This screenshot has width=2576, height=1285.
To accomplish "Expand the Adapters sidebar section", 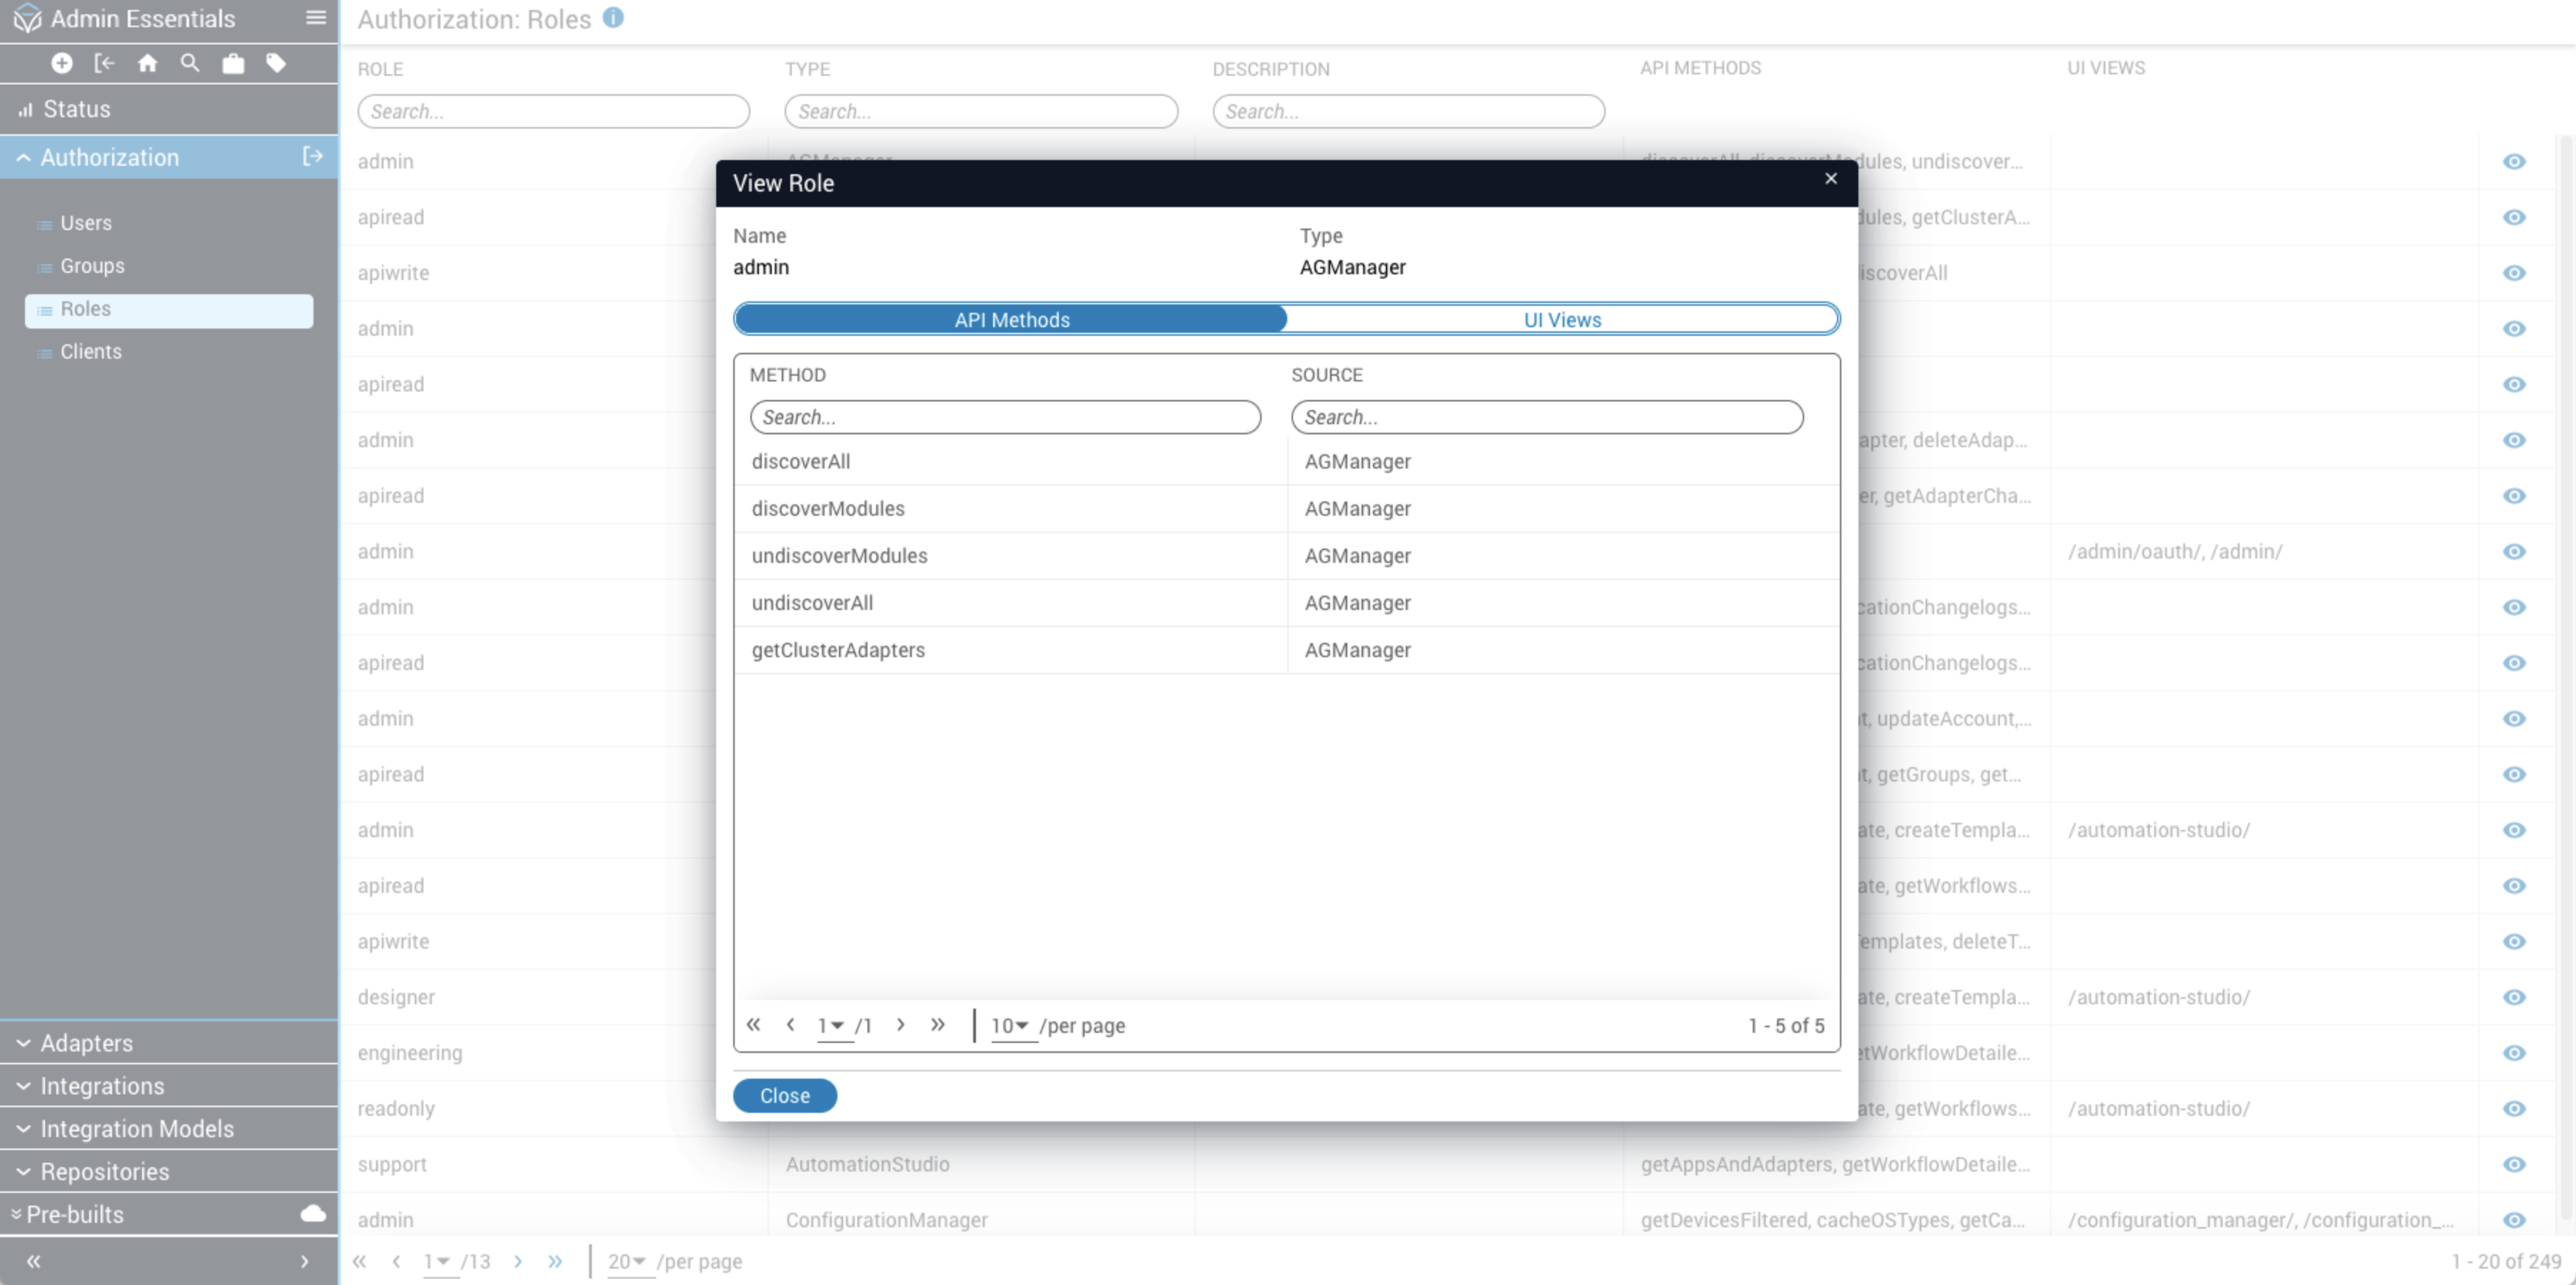I will (x=85, y=1043).
